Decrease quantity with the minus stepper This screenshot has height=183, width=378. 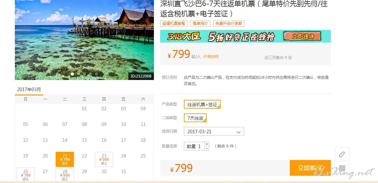point(207,148)
